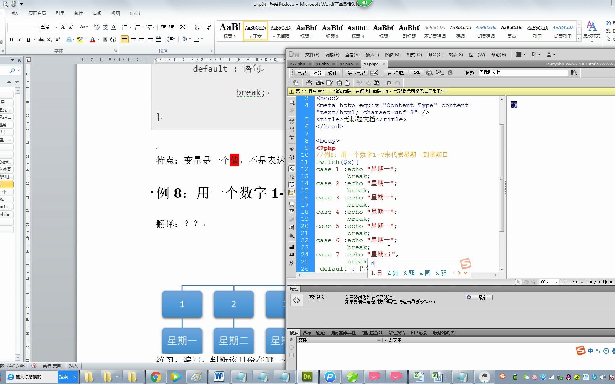Click the font color red A swatch
This screenshot has height=384, width=615.
(93, 39)
